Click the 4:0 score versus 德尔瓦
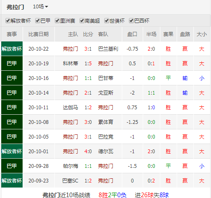The height and width of the screenshot is (198, 211). point(88,152)
